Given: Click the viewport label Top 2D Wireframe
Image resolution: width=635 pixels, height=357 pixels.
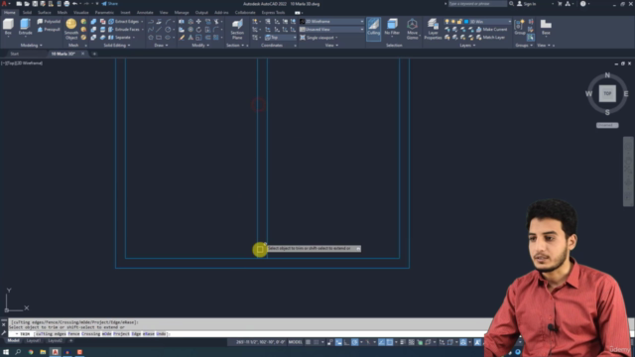Looking at the screenshot, I should [x=22, y=63].
